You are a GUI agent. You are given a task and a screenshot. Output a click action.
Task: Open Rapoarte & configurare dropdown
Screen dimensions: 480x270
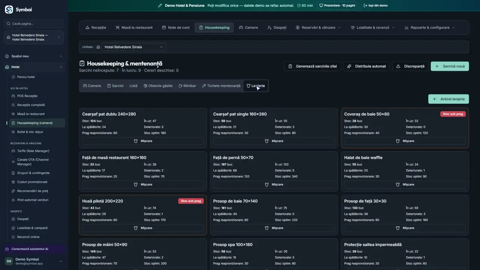pyautogui.click(x=430, y=27)
